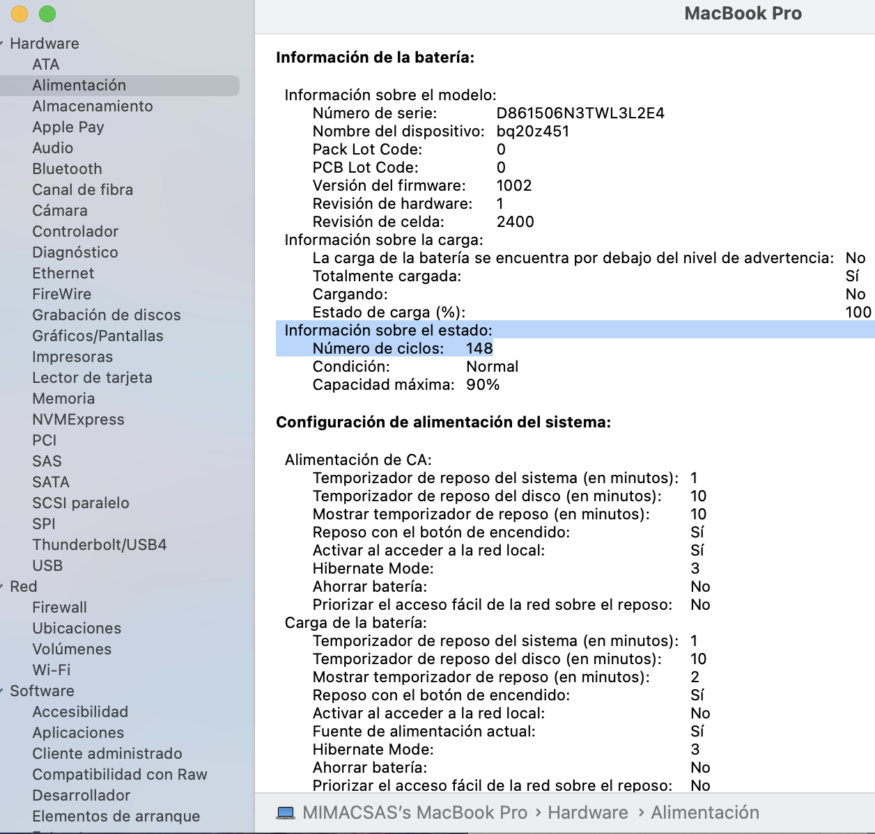This screenshot has width=875, height=834.
Task: Select NVMExpress in the hardware list
Action: tap(78, 419)
